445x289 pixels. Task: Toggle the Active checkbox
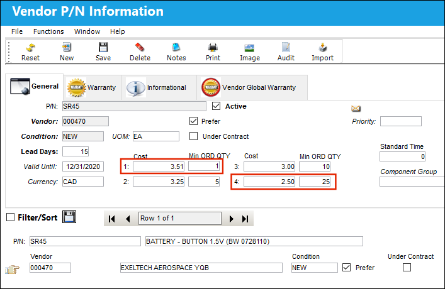pyautogui.click(x=217, y=106)
